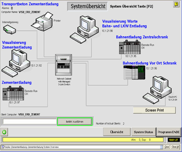The height and width of the screenshot is (152, 182).
Task: Click the Systemübersicht title button
Action: point(87,6)
